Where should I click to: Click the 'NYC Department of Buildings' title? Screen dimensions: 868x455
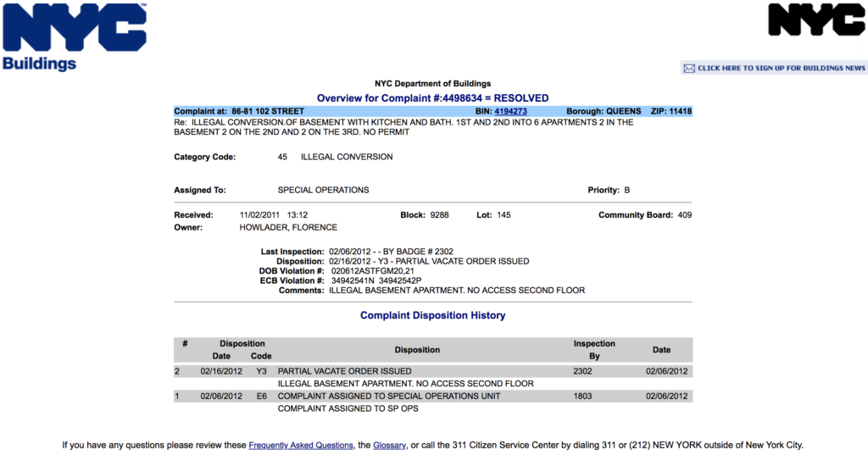432,84
